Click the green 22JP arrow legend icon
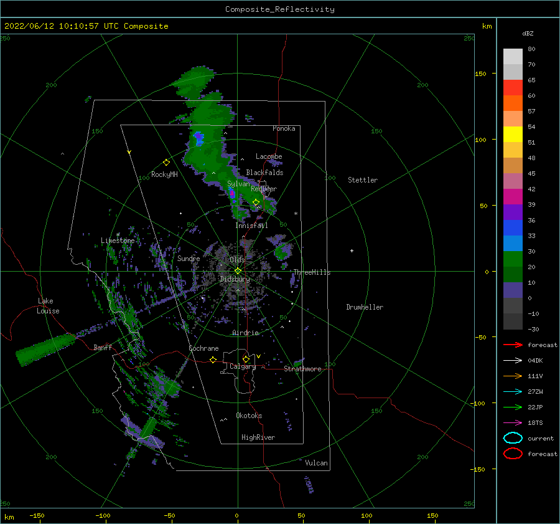Viewport: 560px width, 524px height. coord(513,407)
